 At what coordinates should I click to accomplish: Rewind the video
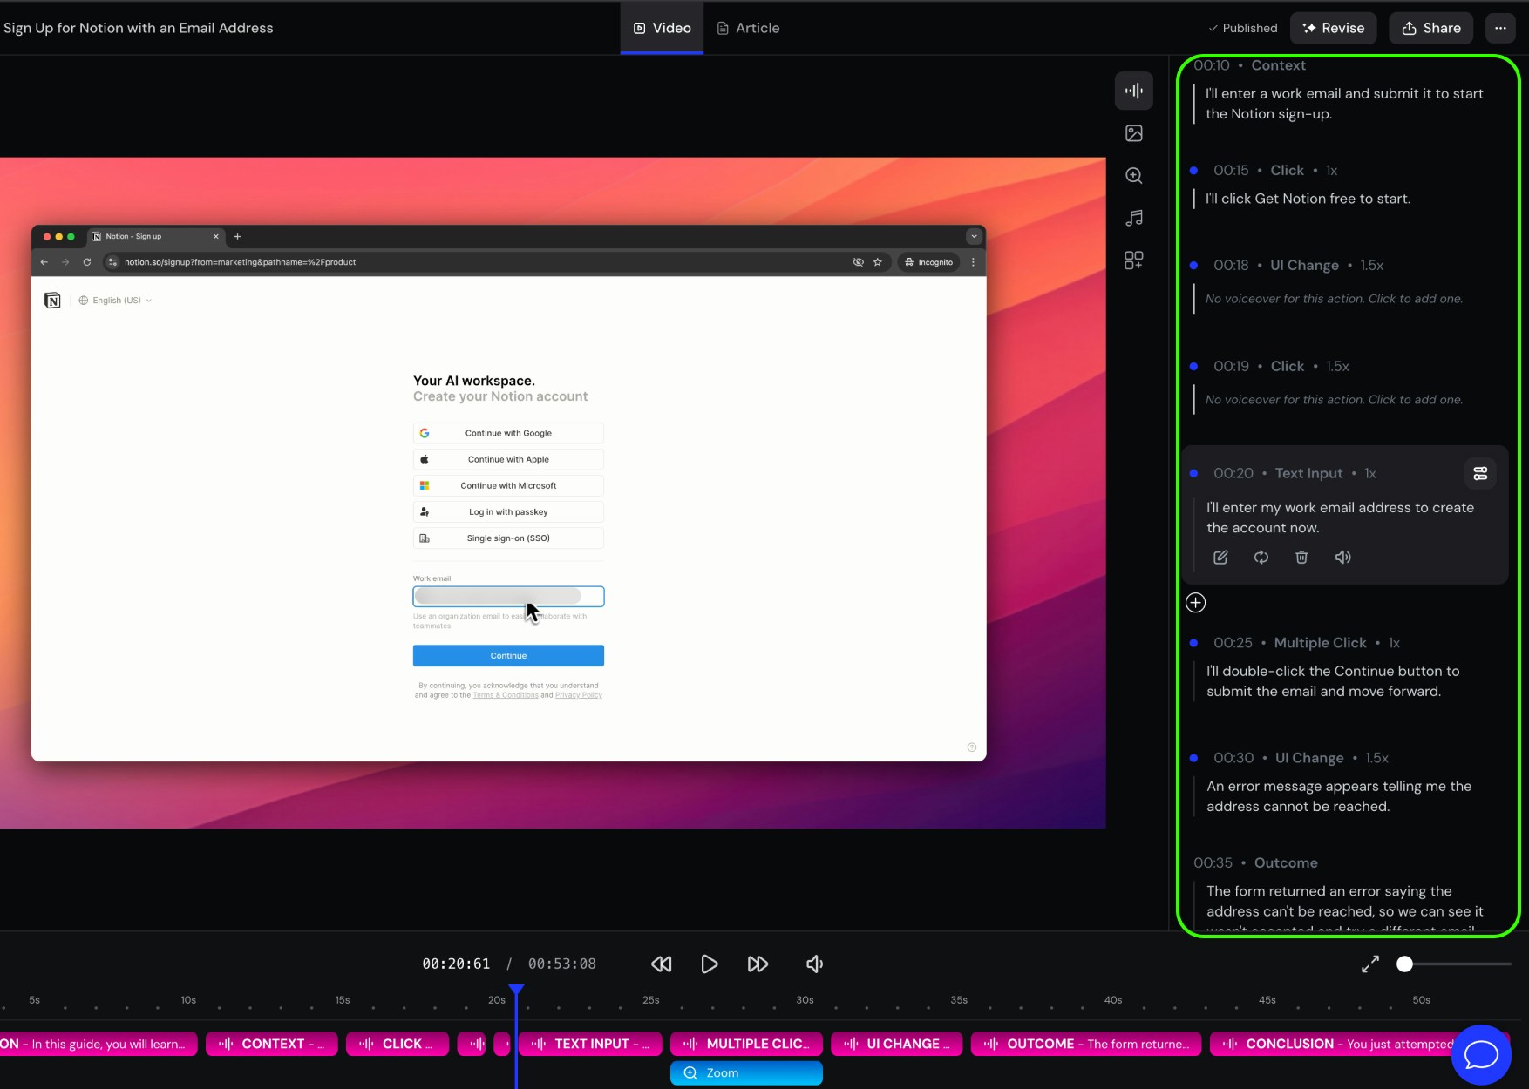tap(662, 964)
